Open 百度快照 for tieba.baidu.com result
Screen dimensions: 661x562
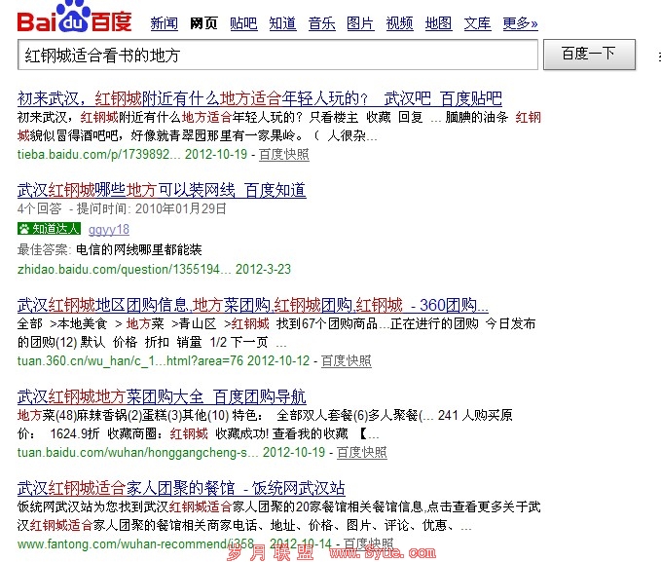pos(284,155)
